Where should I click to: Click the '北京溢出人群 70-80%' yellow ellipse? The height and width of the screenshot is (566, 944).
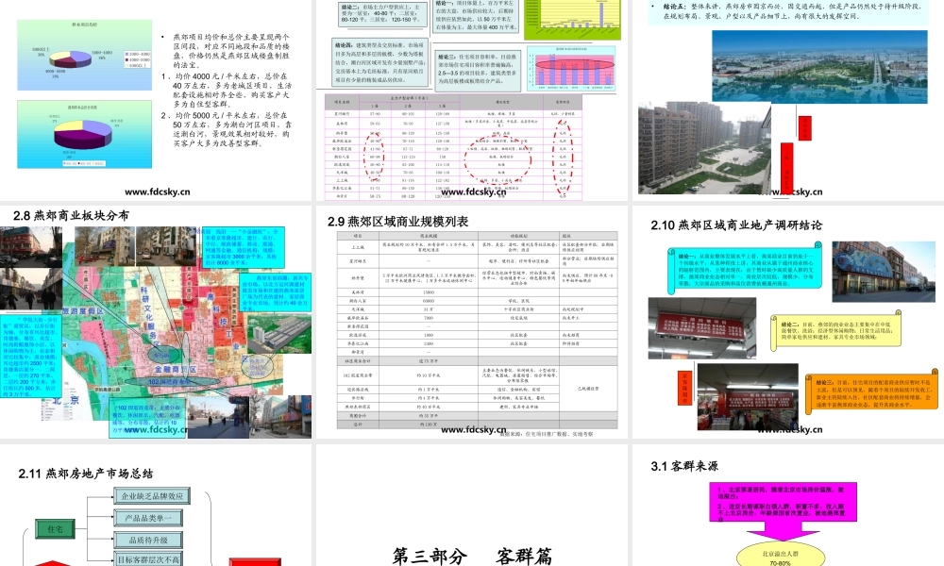[x=781, y=556]
